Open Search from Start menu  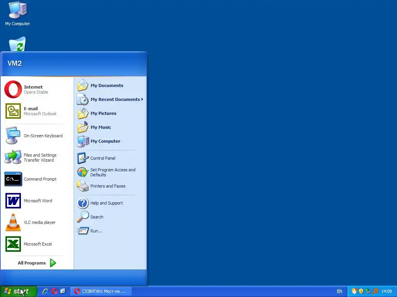point(110,217)
